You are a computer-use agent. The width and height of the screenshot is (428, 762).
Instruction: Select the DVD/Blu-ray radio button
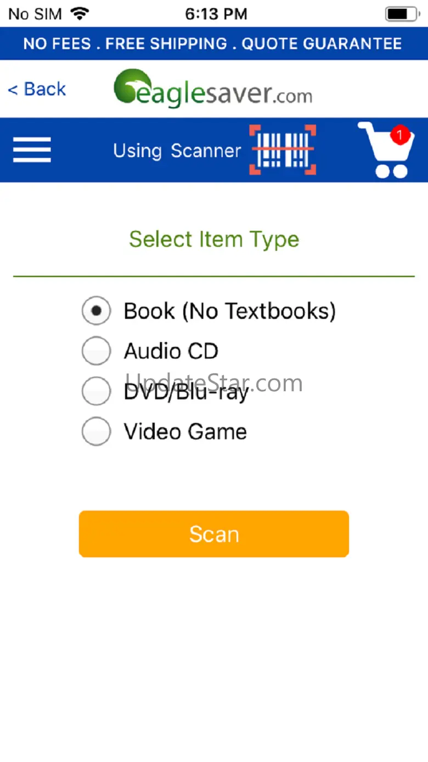96,391
